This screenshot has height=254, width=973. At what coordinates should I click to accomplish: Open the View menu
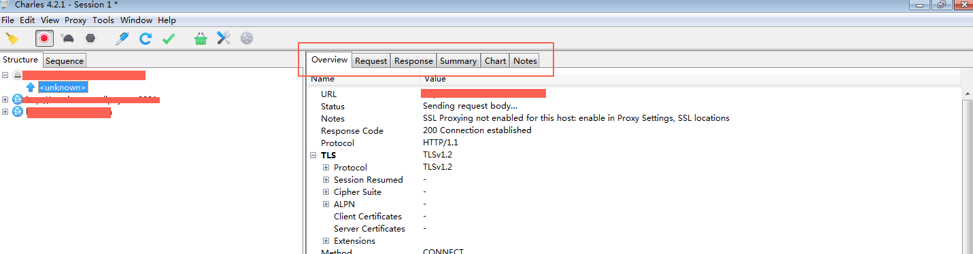[x=50, y=20]
